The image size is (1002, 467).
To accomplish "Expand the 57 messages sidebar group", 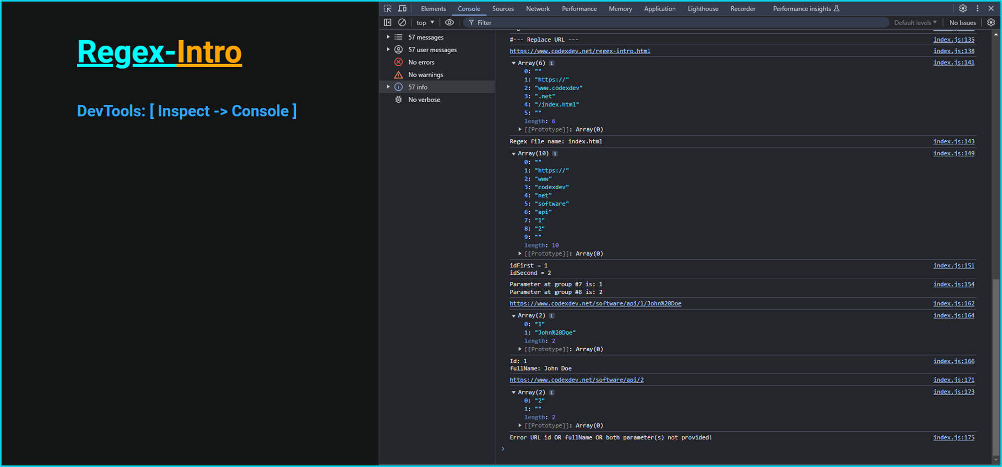I will pyautogui.click(x=388, y=38).
